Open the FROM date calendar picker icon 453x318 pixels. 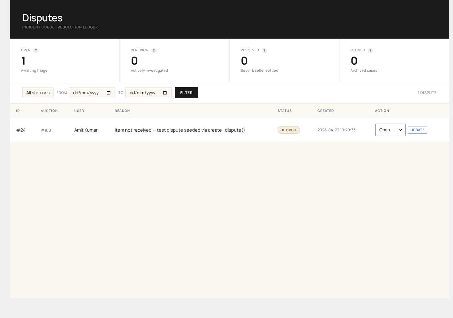tap(109, 93)
